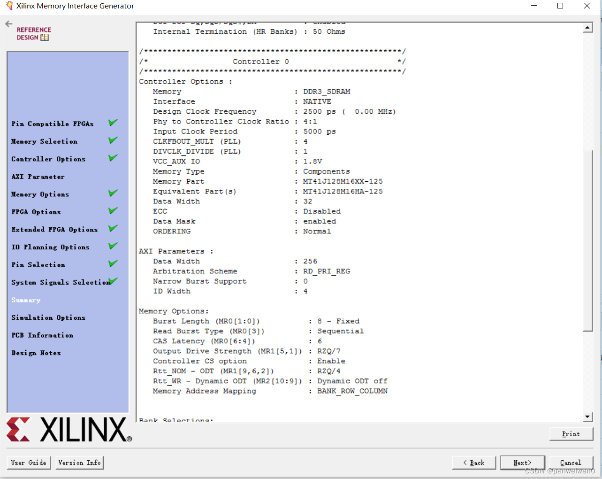This screenshot has height=479, width=602.
Task: Click the MT41J128M16HA-125 equivalent part value
Action: (x=343, y=191)
